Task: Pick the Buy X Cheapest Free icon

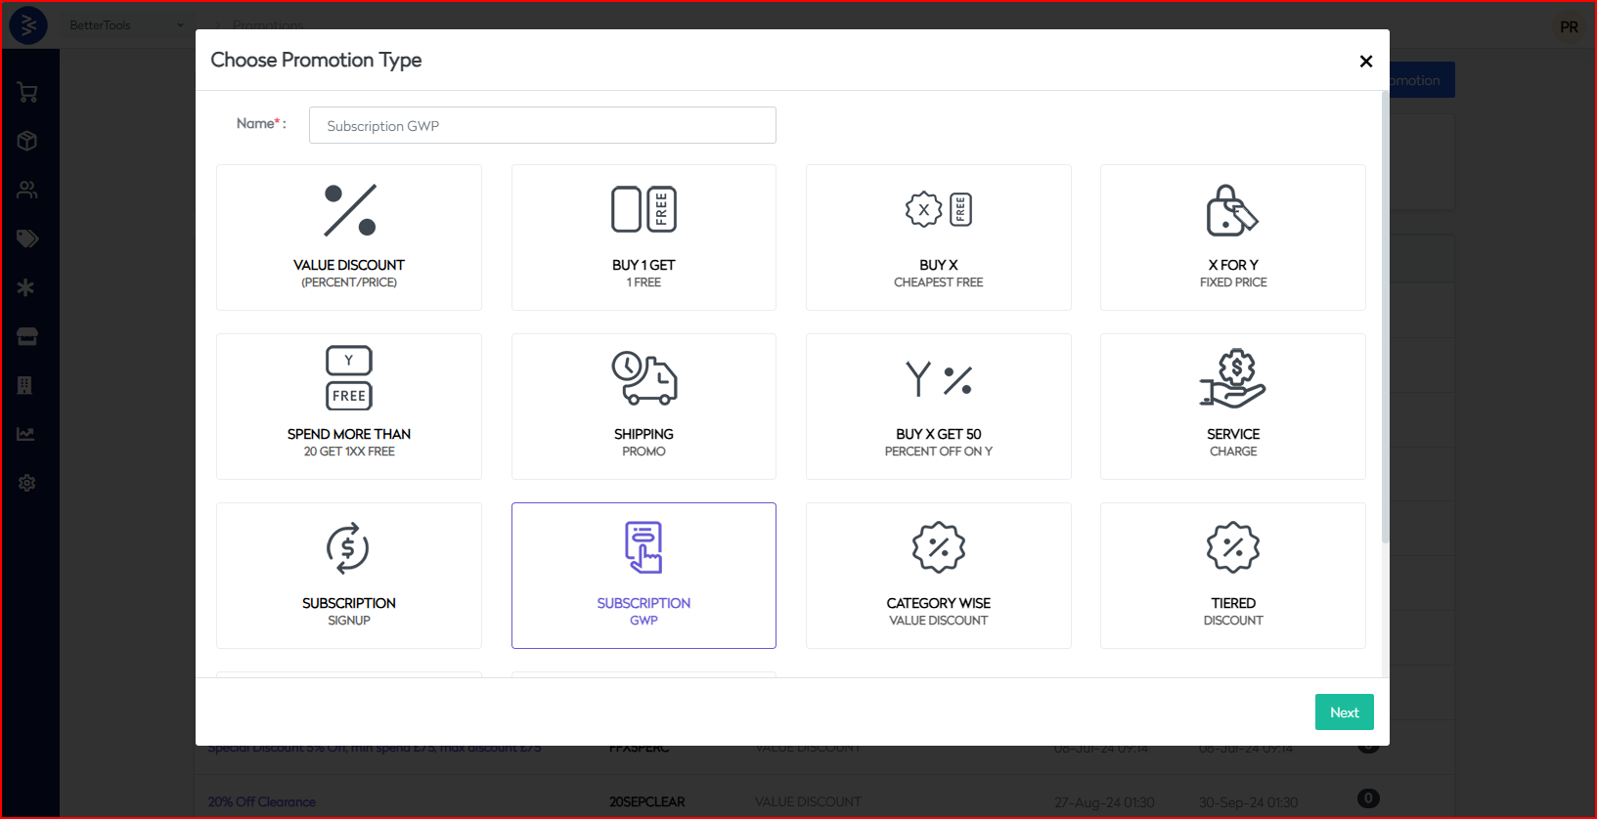Action: (938, 209)
